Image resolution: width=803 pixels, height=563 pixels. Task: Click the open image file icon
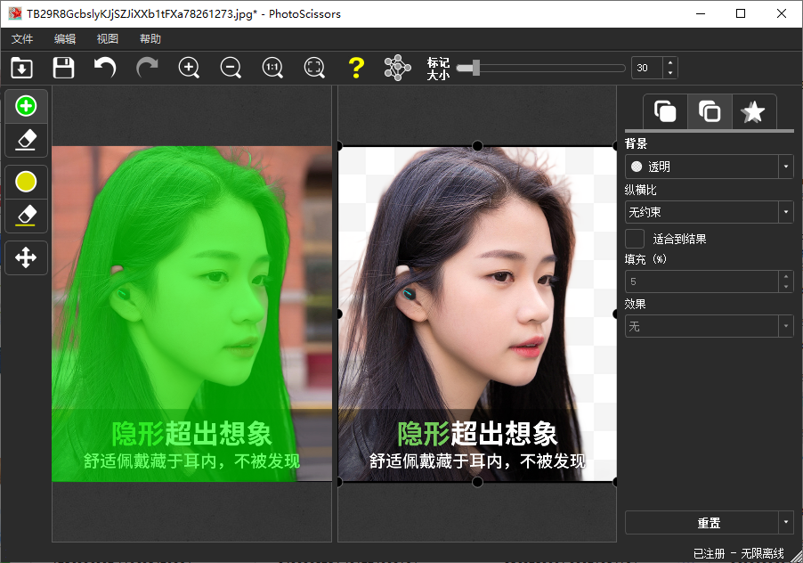click(21, 68)
